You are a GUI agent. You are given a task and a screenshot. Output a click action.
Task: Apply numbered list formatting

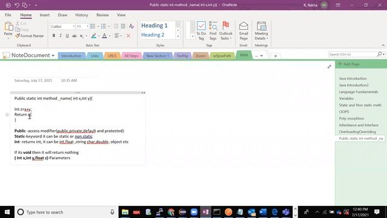point(103,26)
